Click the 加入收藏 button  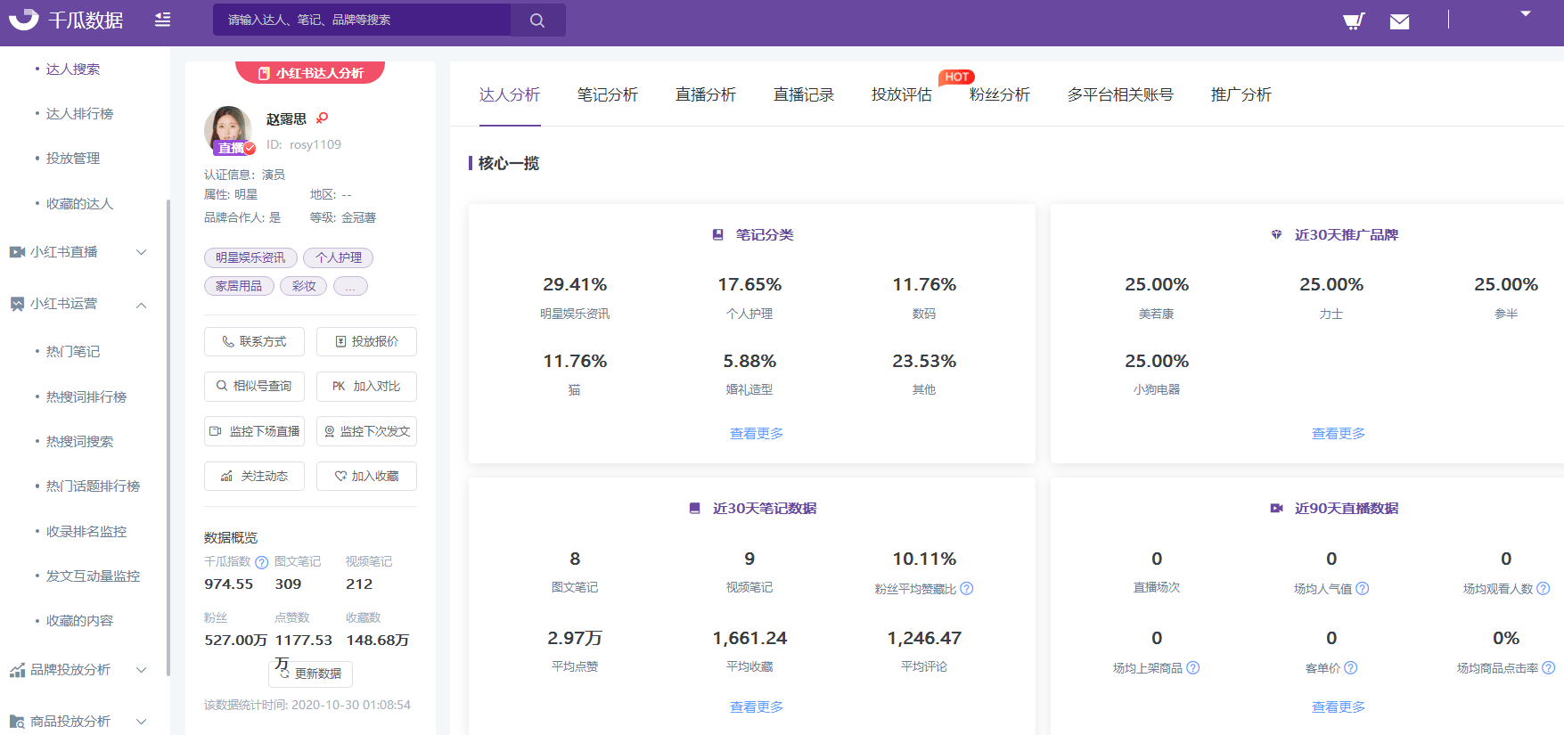tap(366, 476)
